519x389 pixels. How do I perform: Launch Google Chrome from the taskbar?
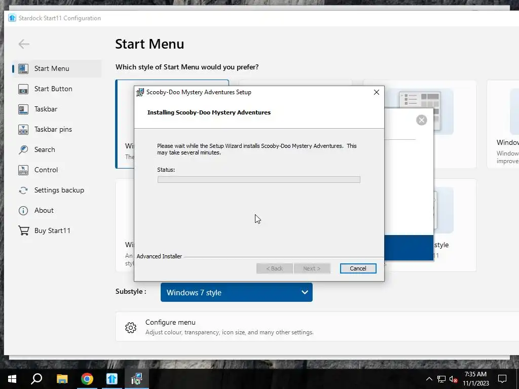point(87,379)
